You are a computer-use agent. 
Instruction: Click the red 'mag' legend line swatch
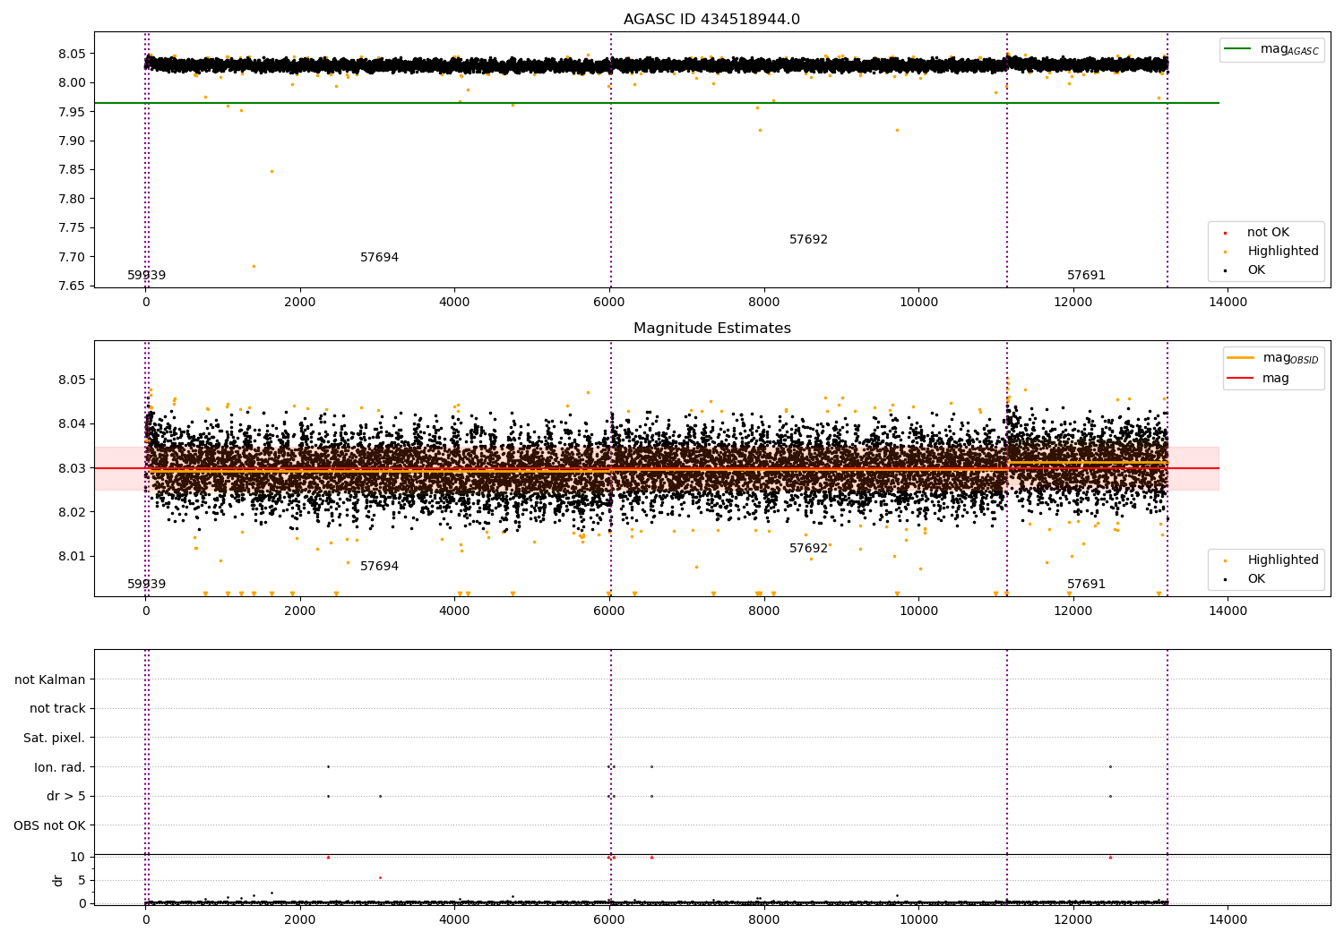coord(1241,379)
